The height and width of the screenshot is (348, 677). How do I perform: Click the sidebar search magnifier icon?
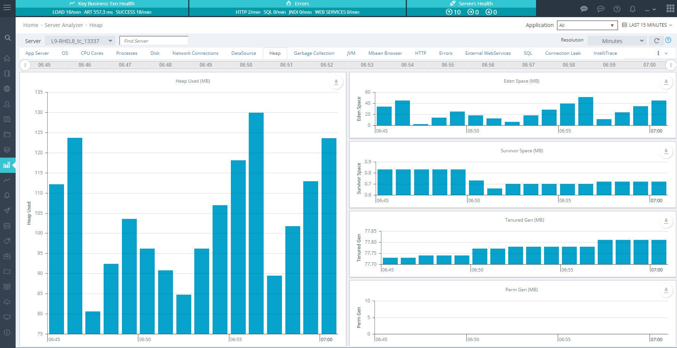coord(8,38)
